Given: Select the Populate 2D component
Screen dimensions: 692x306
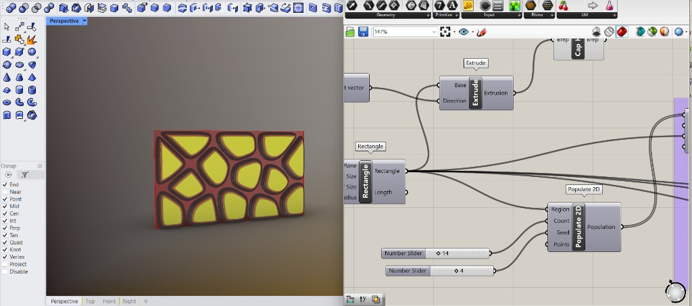Looking at the screenshot, I should [584, 227].
